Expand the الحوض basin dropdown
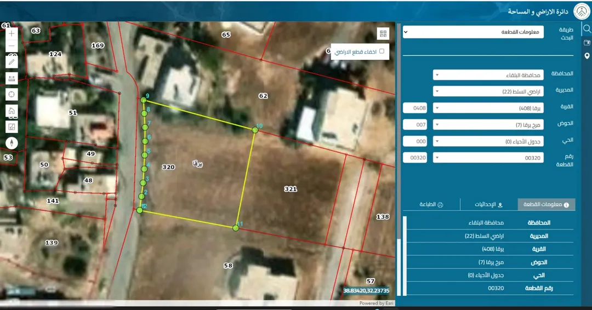 pos(488,125)
